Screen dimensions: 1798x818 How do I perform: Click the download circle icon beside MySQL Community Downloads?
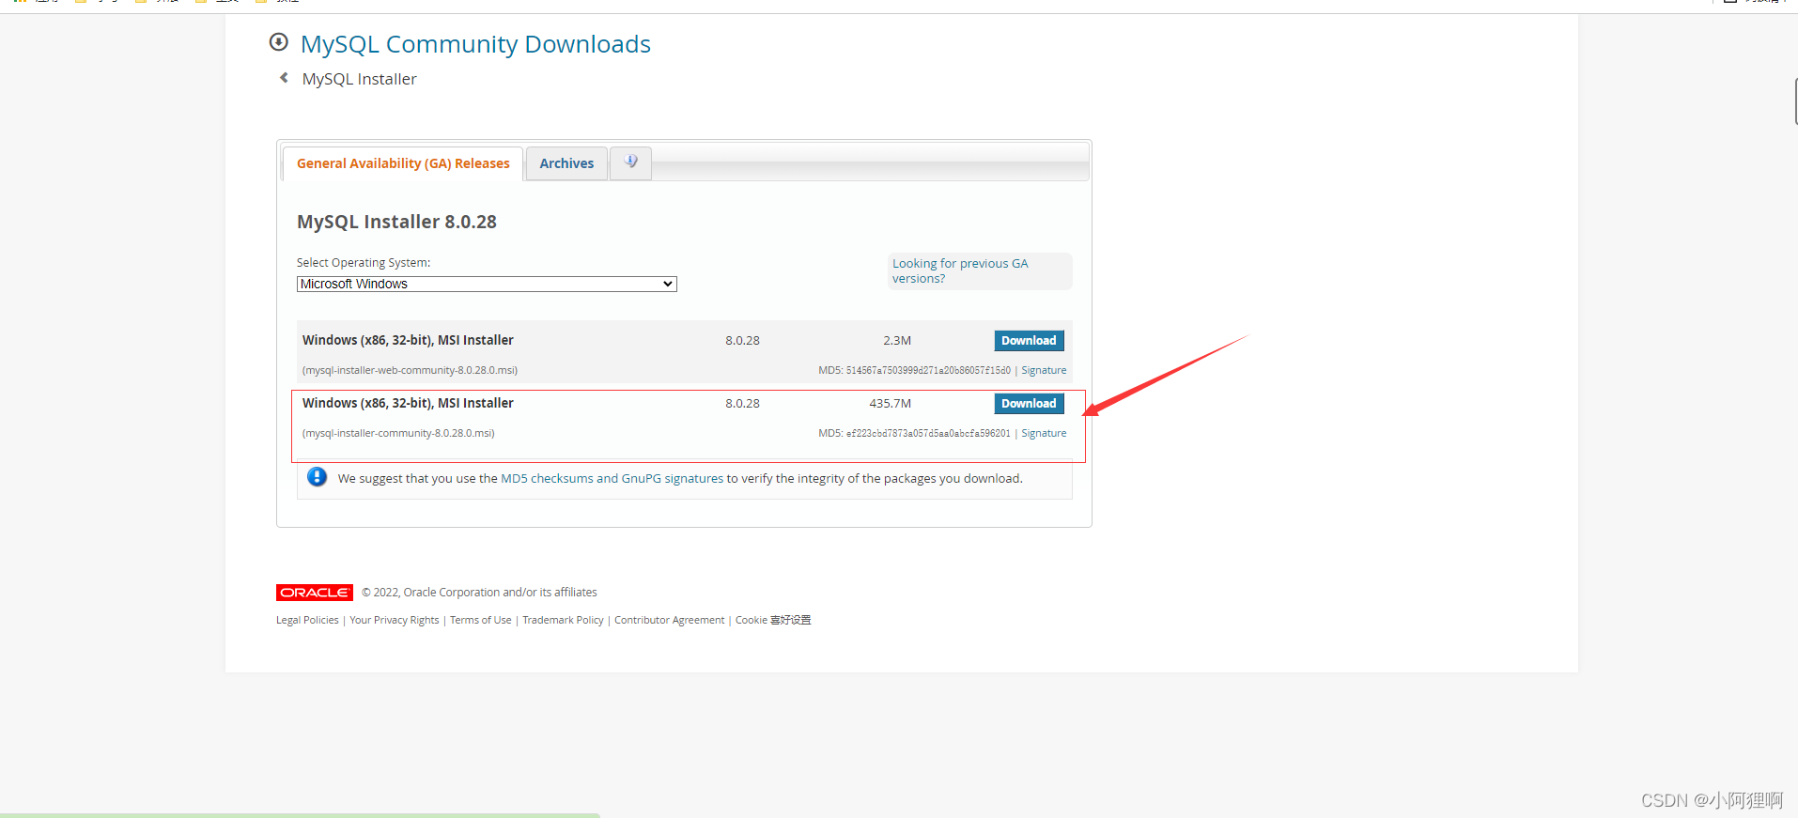click(278, 42)
